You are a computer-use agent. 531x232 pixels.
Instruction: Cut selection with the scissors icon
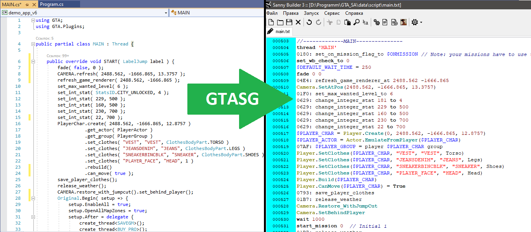coord(330,22)
